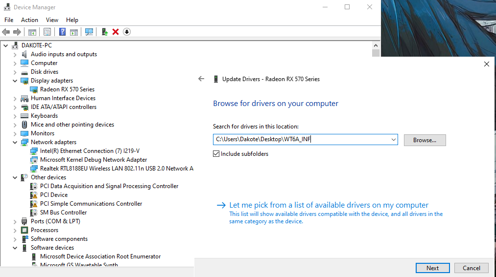This screenshot has height=277, width=496.
Task: Click Show/Hide Console Tree toolbar icon
Action: [x=32, y=32]
